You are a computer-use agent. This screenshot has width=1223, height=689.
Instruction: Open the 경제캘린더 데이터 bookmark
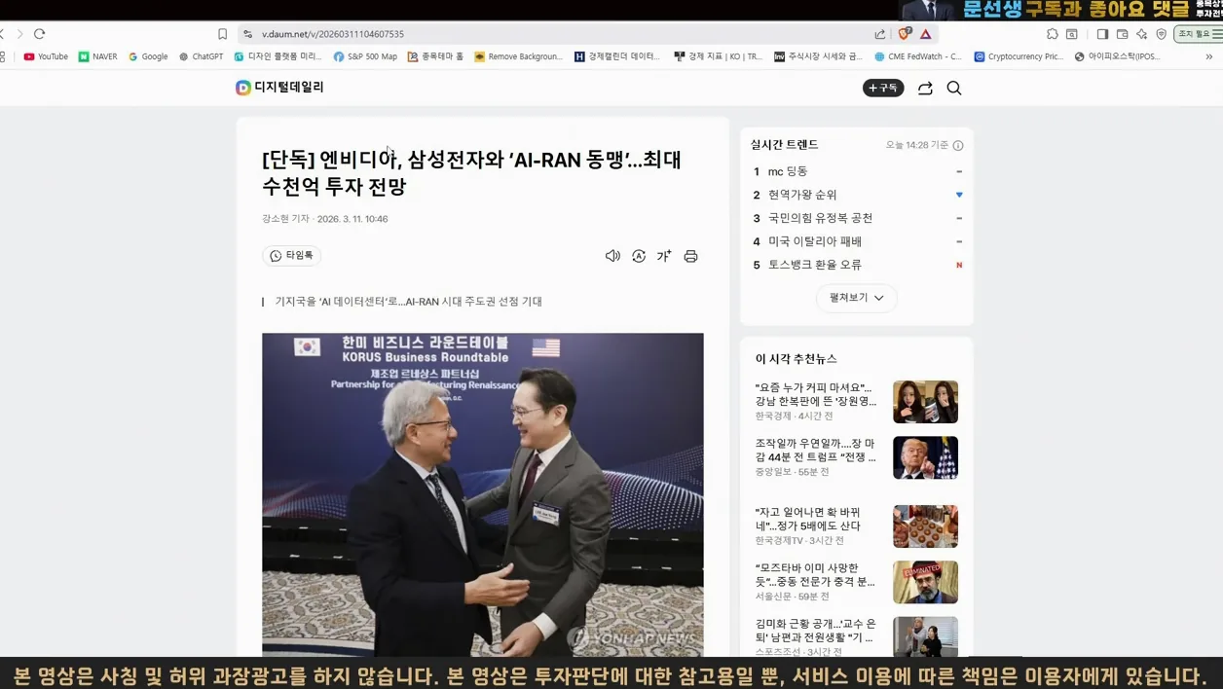(618, 56)
